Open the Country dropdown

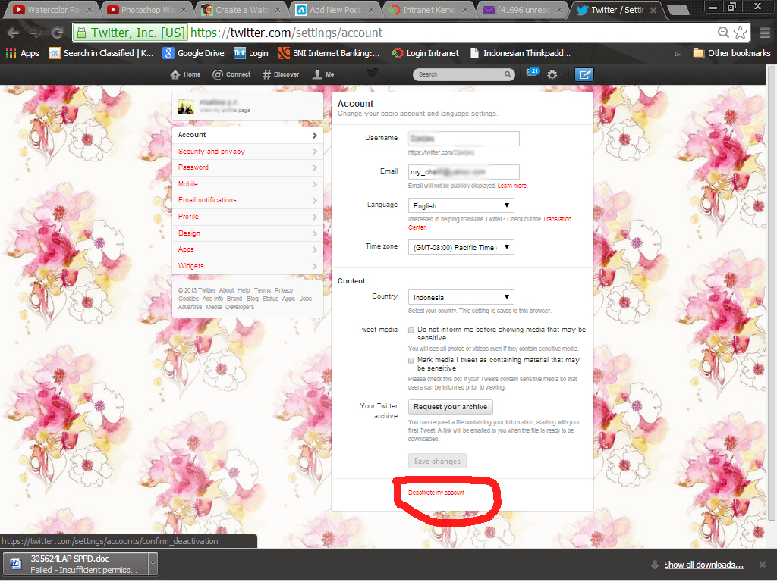pyautogui.click(x=461, y=297)
